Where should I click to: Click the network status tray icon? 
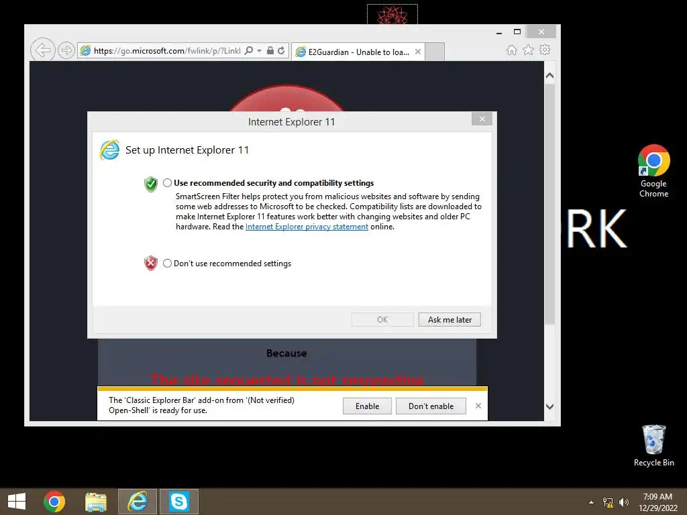[x=608, y=502]
